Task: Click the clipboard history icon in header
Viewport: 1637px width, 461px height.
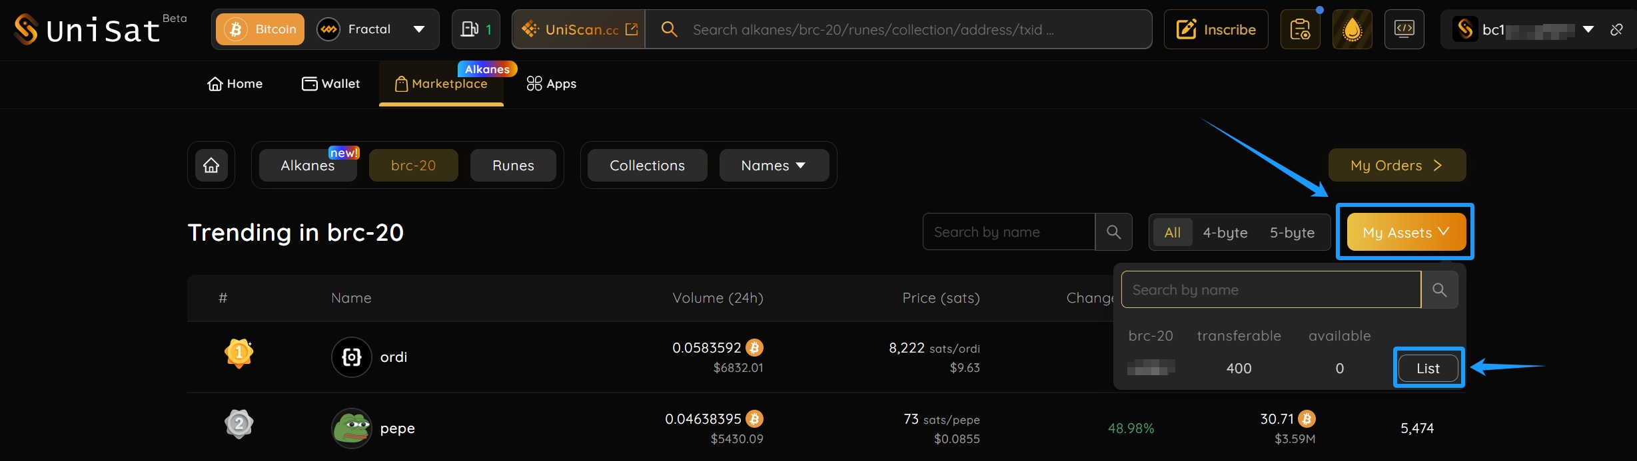Action: tap(1300, 29)
